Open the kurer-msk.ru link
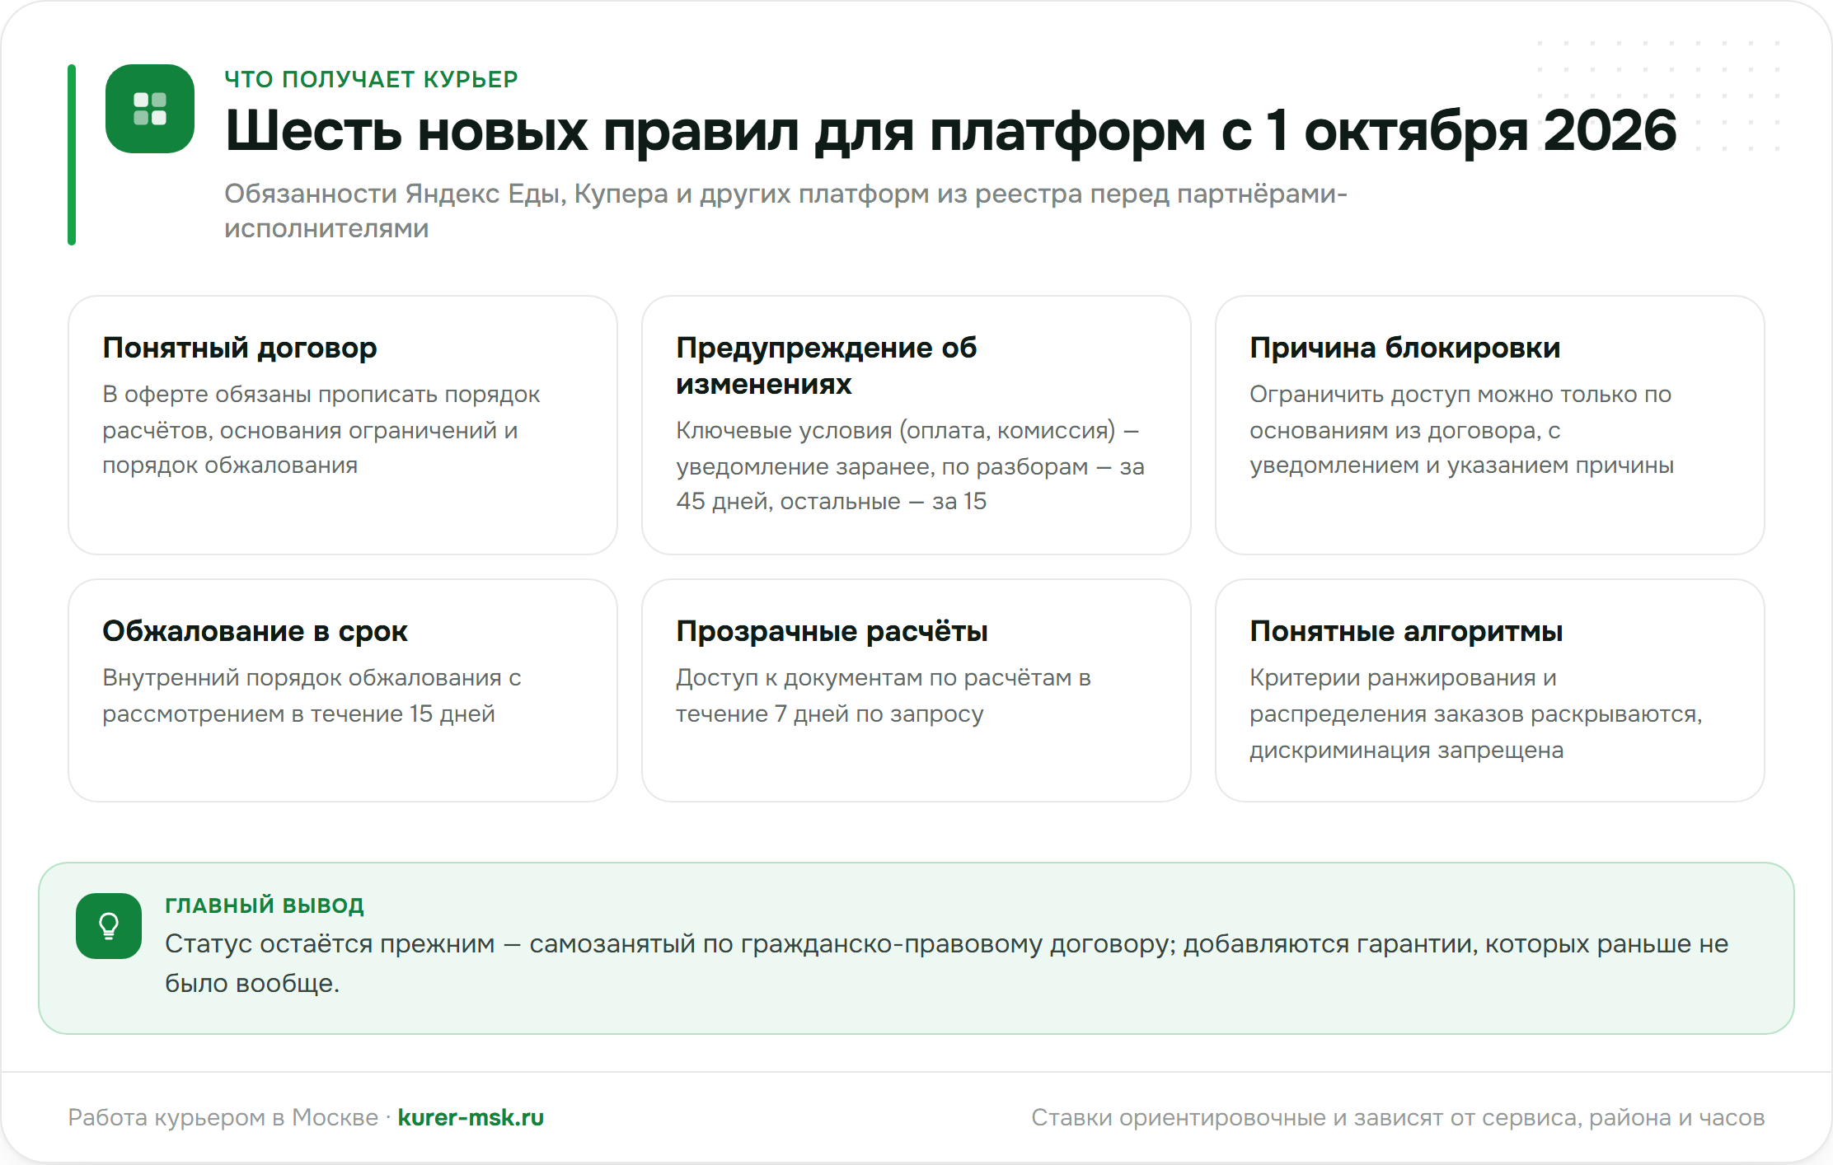The width and height of the screenshot is (1833, 1165). (471, 1117)
